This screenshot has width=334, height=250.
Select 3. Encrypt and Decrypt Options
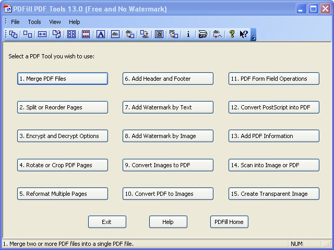tap(63, 136)
